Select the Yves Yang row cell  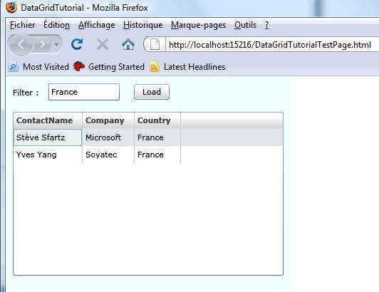[x=48, y=155]
